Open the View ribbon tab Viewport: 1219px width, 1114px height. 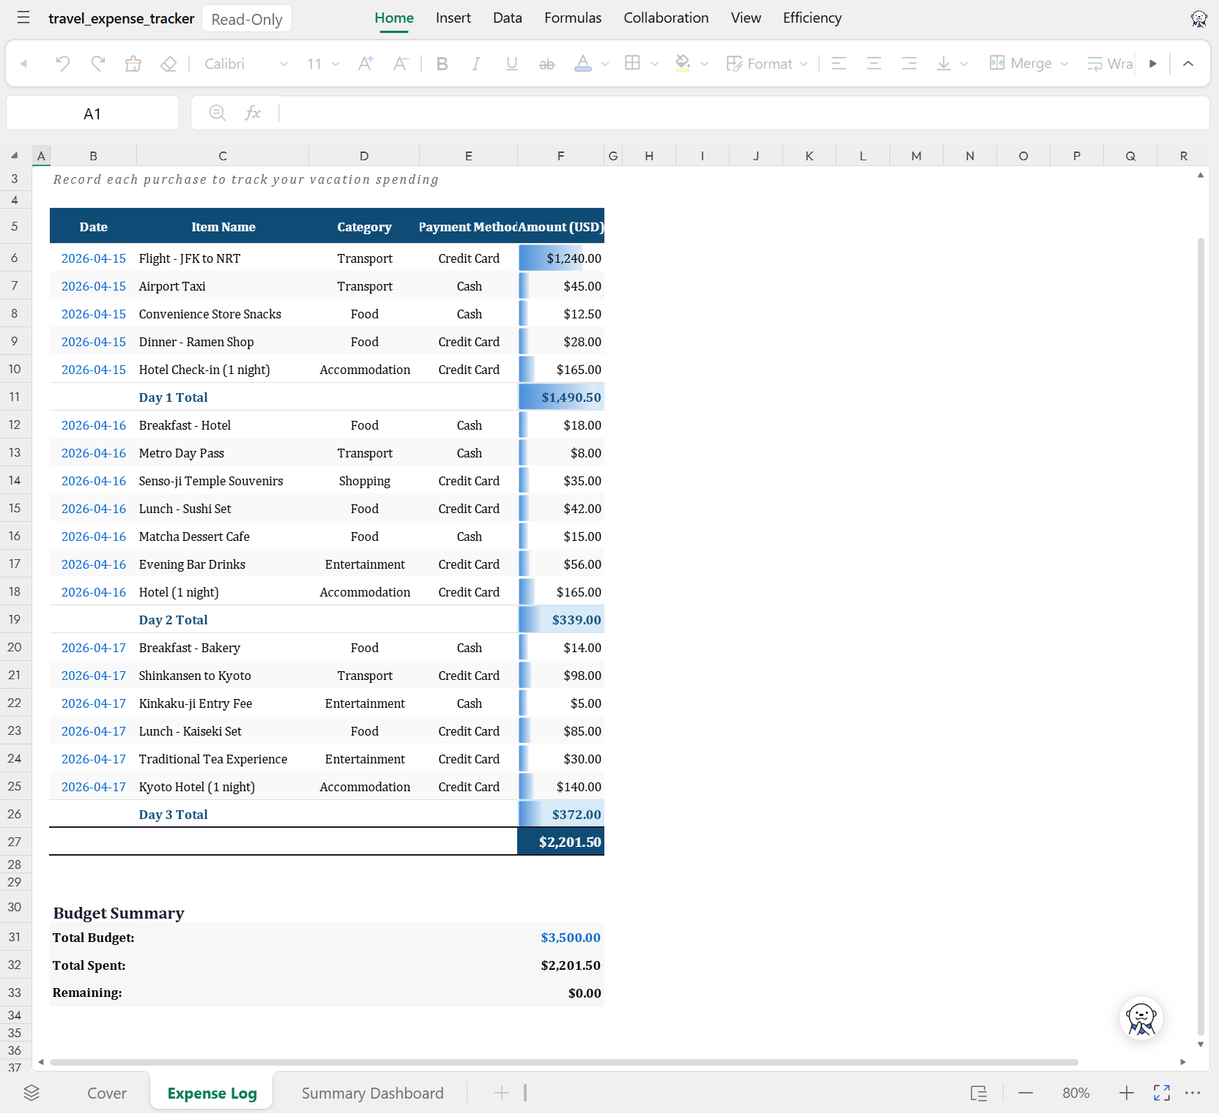(746, 18)
